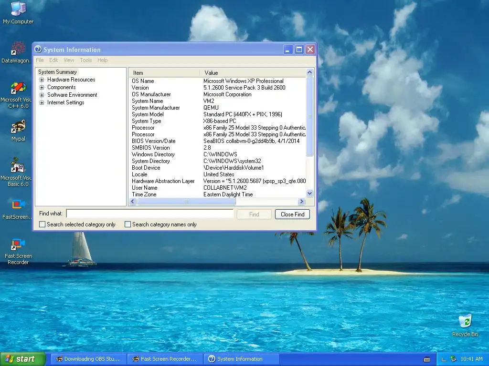Select the Locale row
Screen dimensions: 489x366
click(x=217, y=174)
